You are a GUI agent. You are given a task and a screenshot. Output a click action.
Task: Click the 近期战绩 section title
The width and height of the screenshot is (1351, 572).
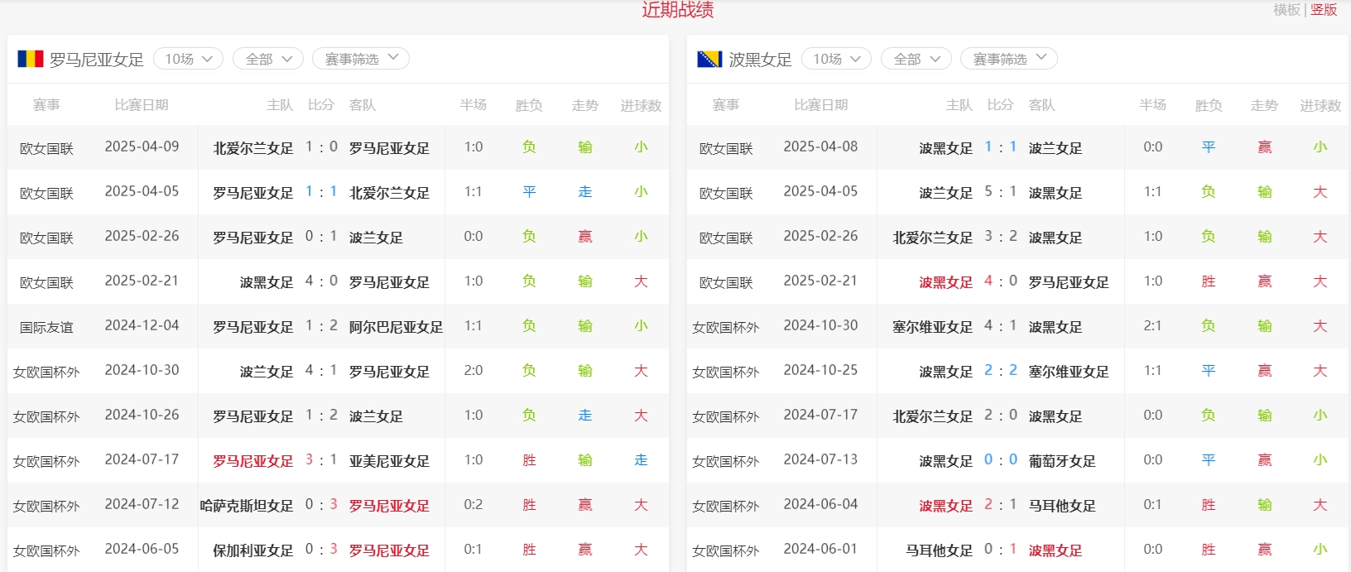tap(677, 10)
